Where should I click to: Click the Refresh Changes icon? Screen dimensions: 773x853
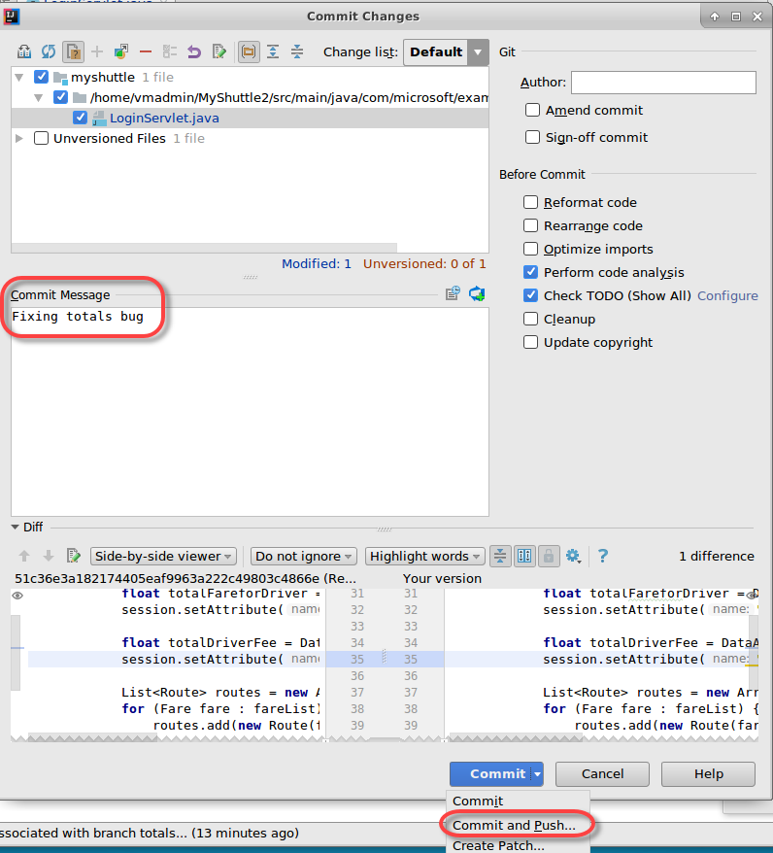click(x=49, y=51)
